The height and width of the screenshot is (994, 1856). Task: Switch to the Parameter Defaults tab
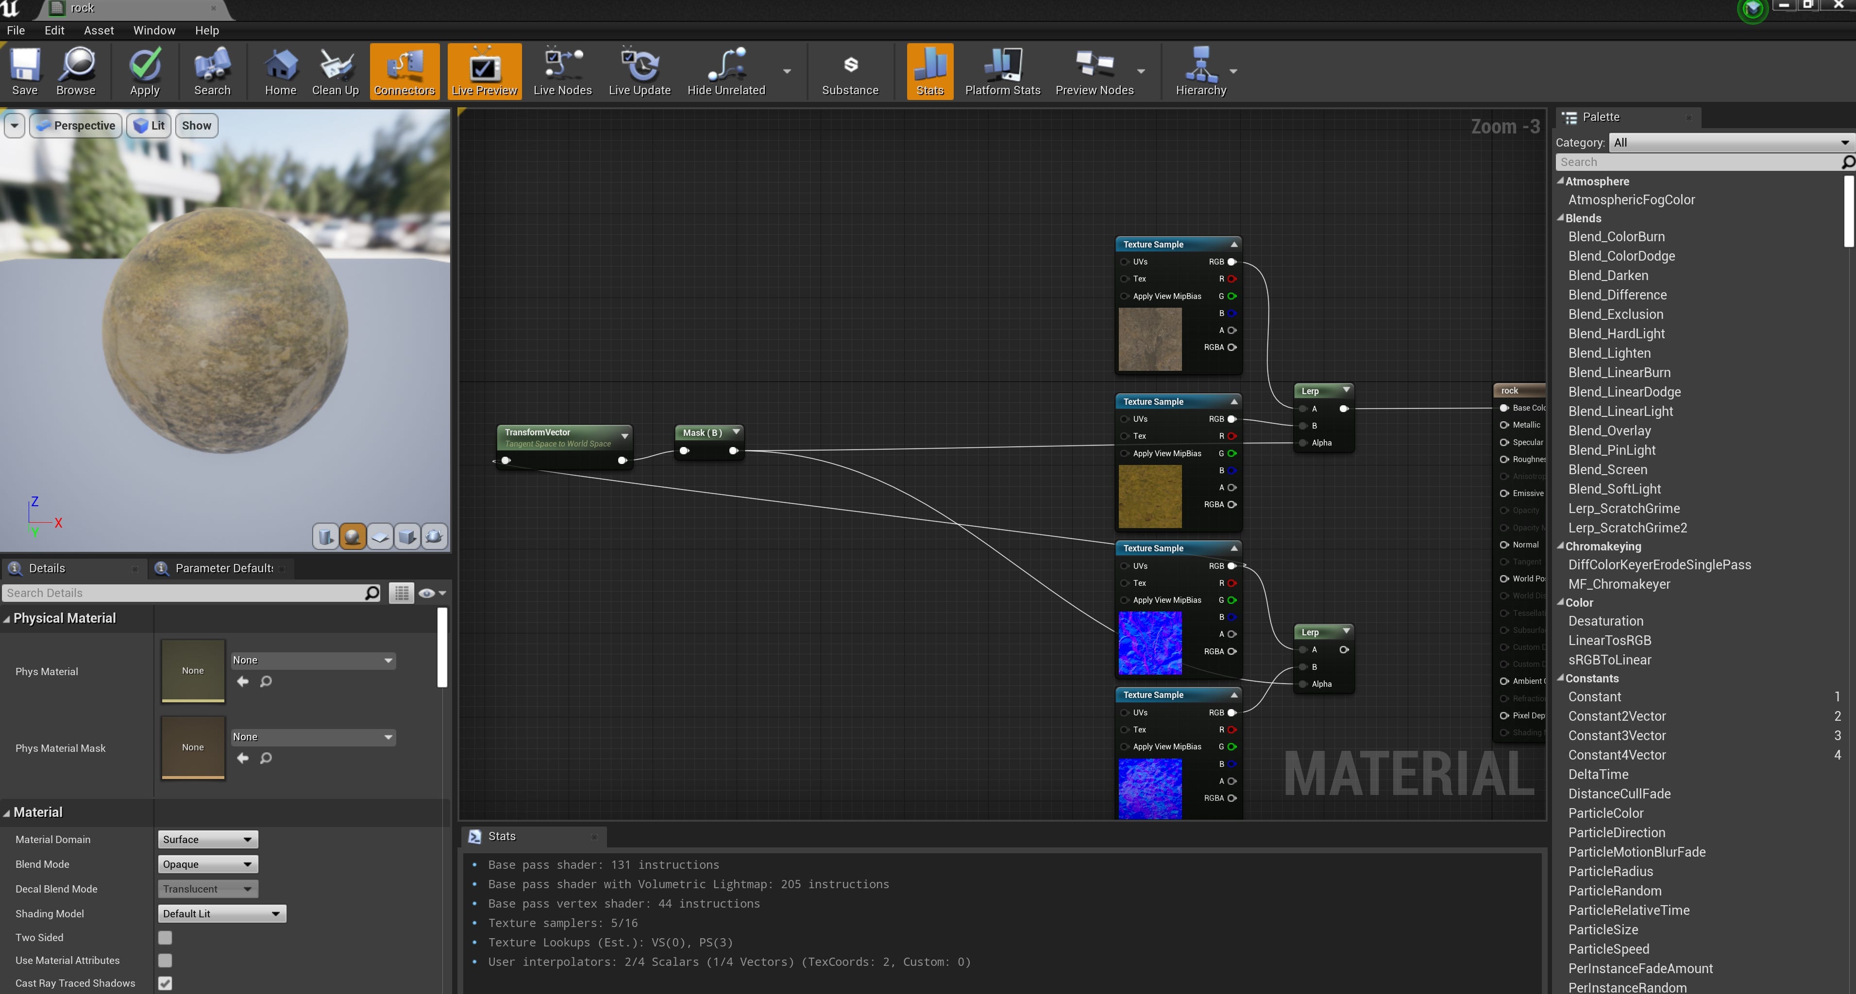(x=223, y=568)
